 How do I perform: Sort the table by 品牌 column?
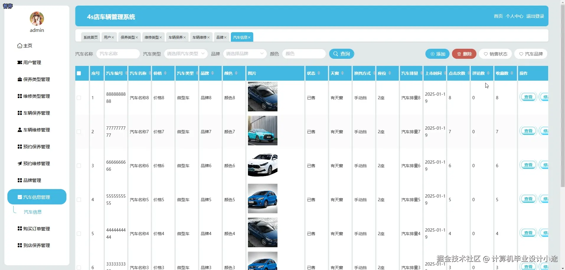(213, 73)
